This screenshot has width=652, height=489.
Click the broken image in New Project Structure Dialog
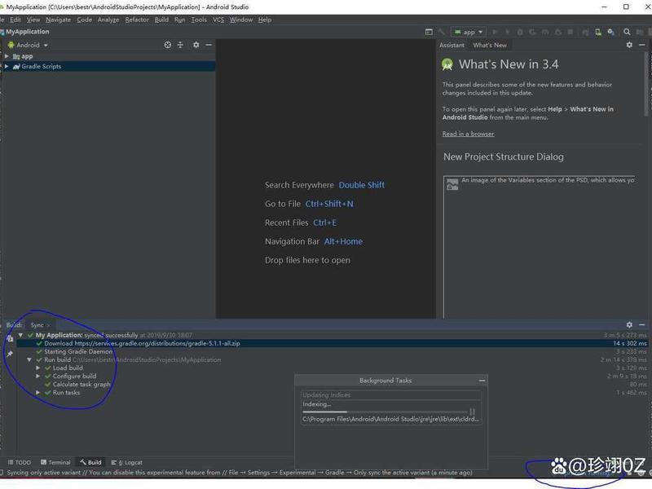tap(452, 184)
